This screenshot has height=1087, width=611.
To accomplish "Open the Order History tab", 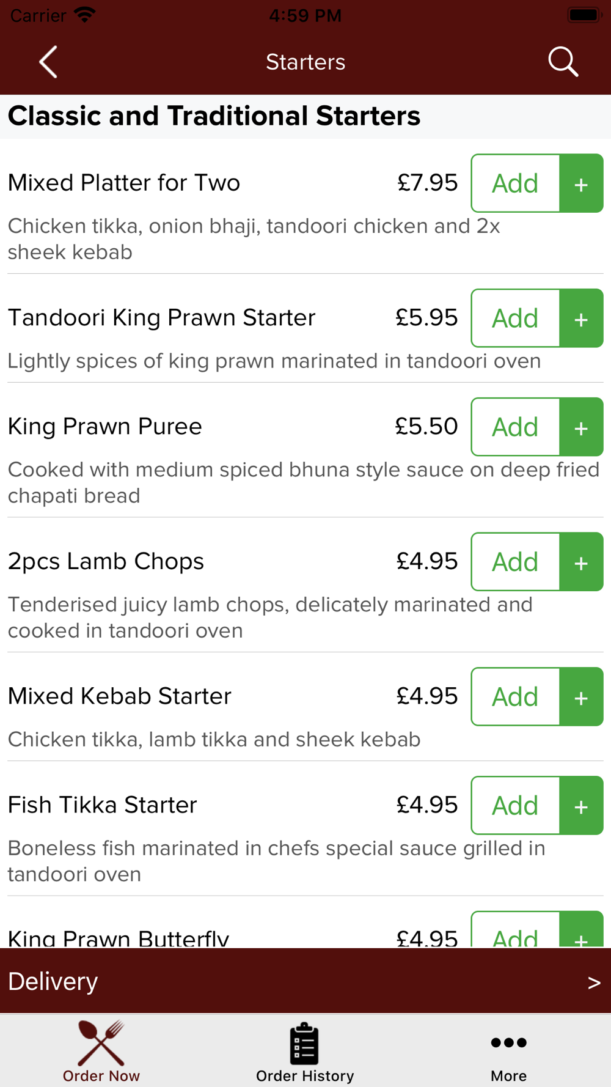I will click(x=305, y=1052).
